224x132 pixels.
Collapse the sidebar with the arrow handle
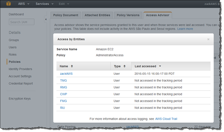[46, 19]
